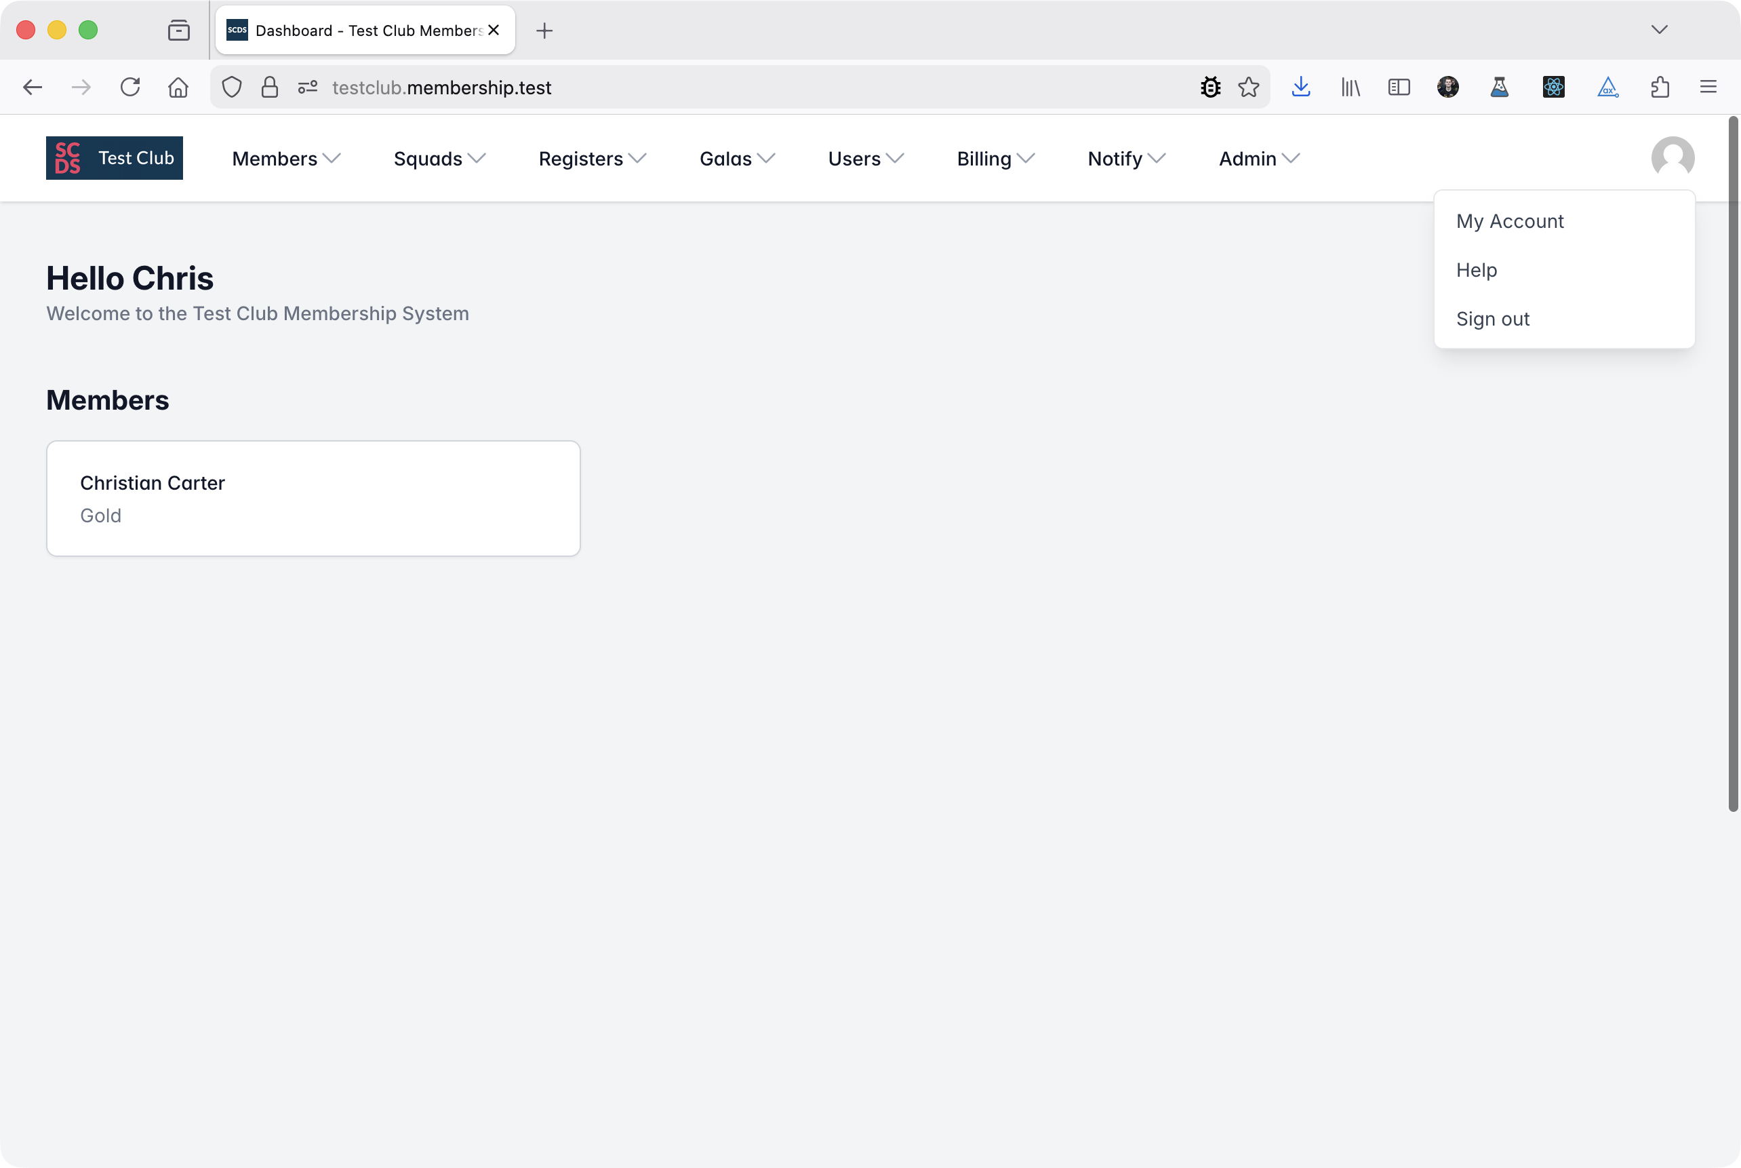Screen dimensions: 1741x1168
Task: Open the hamburger application menu
Action: [x=1708, y=87]
